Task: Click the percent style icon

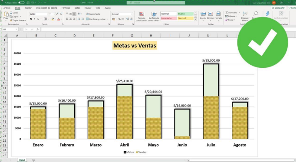Action: click(x=119, y=19)
